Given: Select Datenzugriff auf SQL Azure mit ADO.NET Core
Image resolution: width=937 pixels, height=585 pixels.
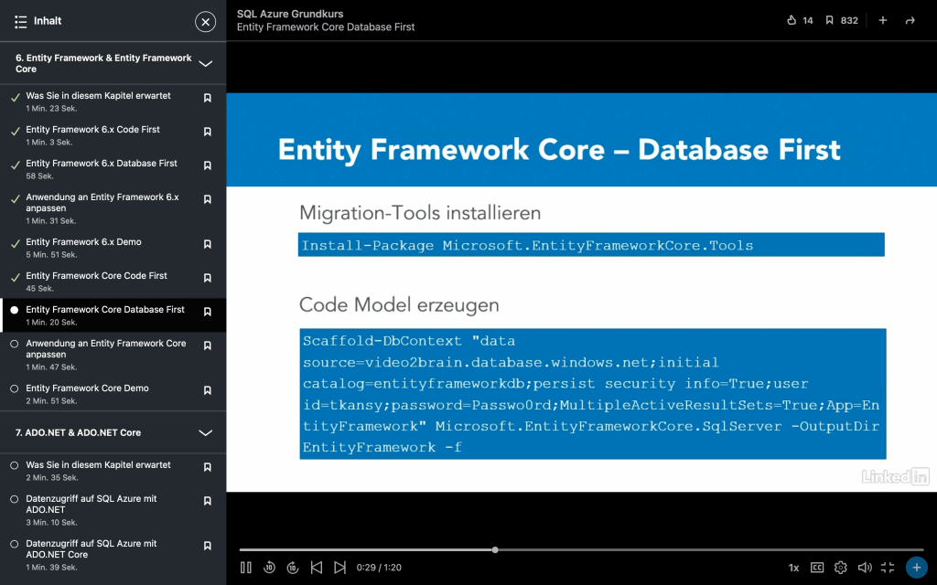Looking at the screenshot, I should point(91,548).
